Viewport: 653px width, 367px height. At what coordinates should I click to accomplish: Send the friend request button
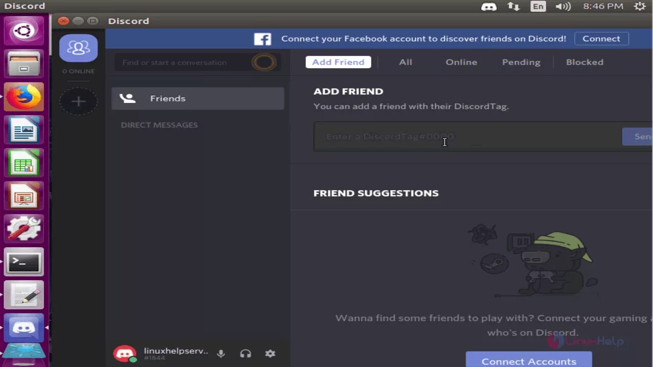pyautogui.click(x=638, y=137)
